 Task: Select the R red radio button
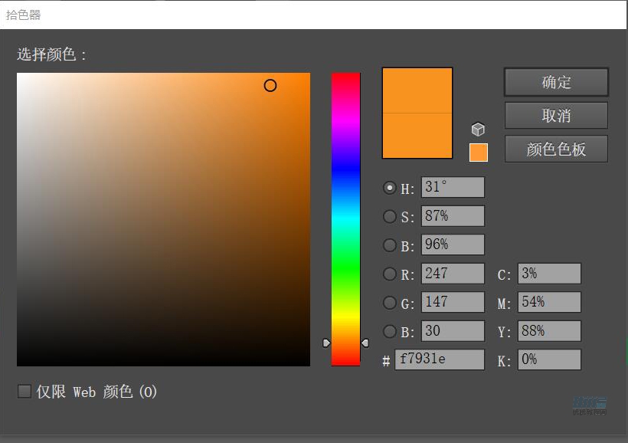389,274
